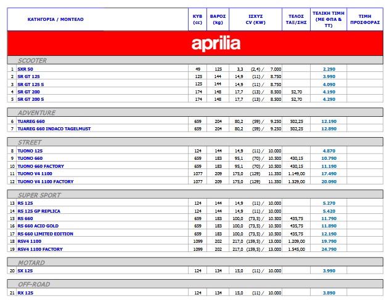392x300 pixels.
Task: Open the SR GT 125 S model entry
Action: coord(30,85)
